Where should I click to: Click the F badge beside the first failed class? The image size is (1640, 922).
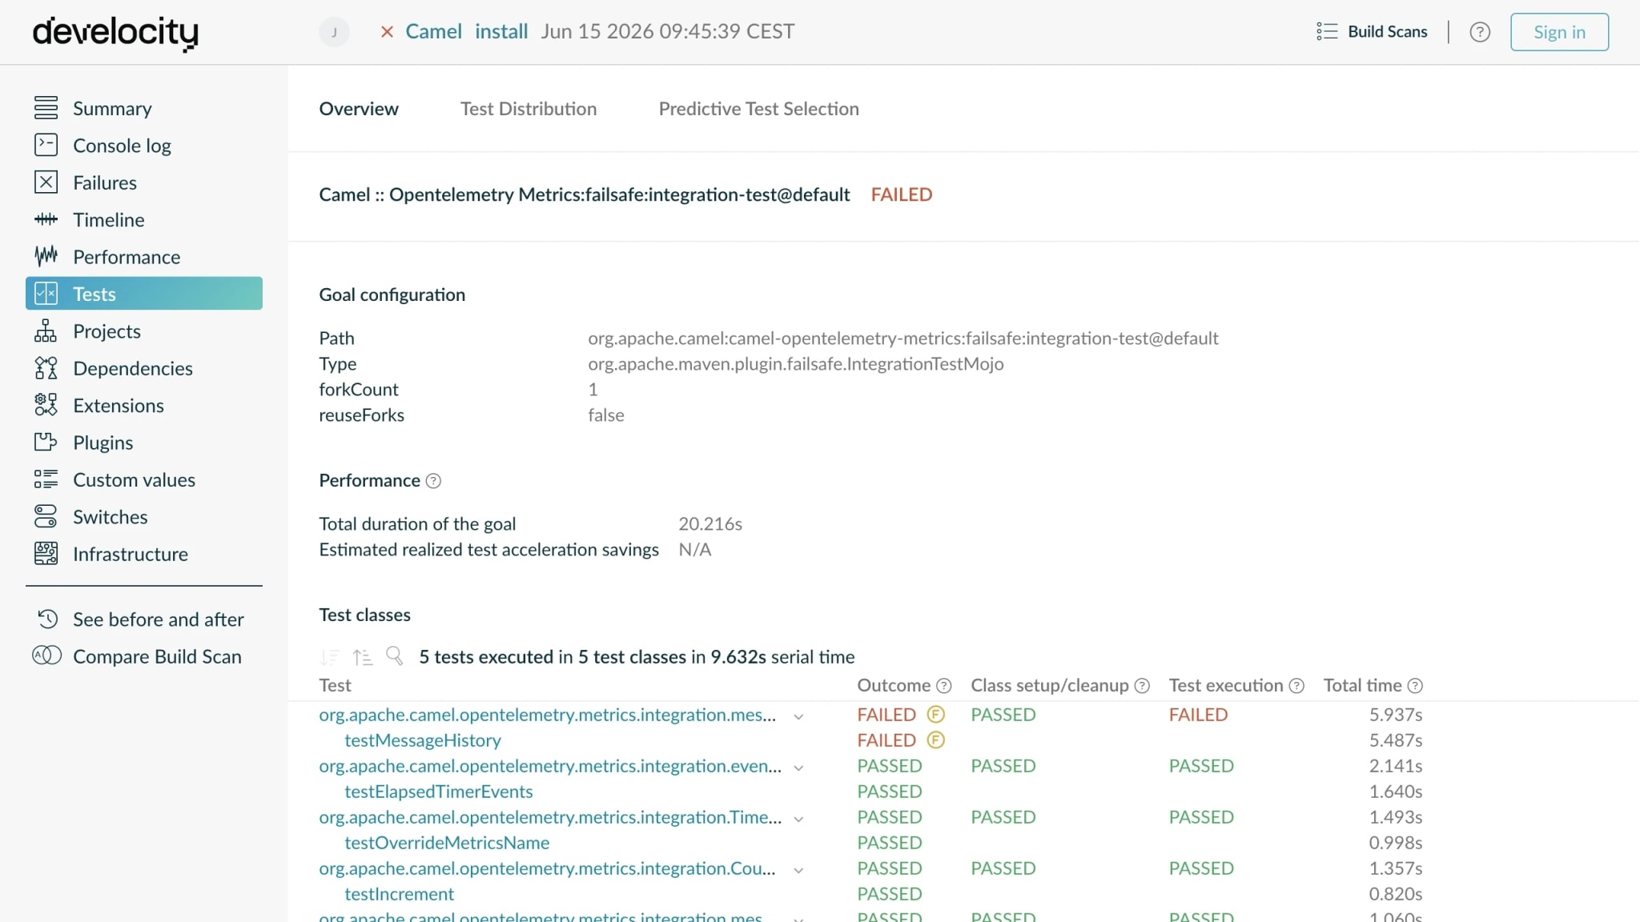(x=935, y=715)
